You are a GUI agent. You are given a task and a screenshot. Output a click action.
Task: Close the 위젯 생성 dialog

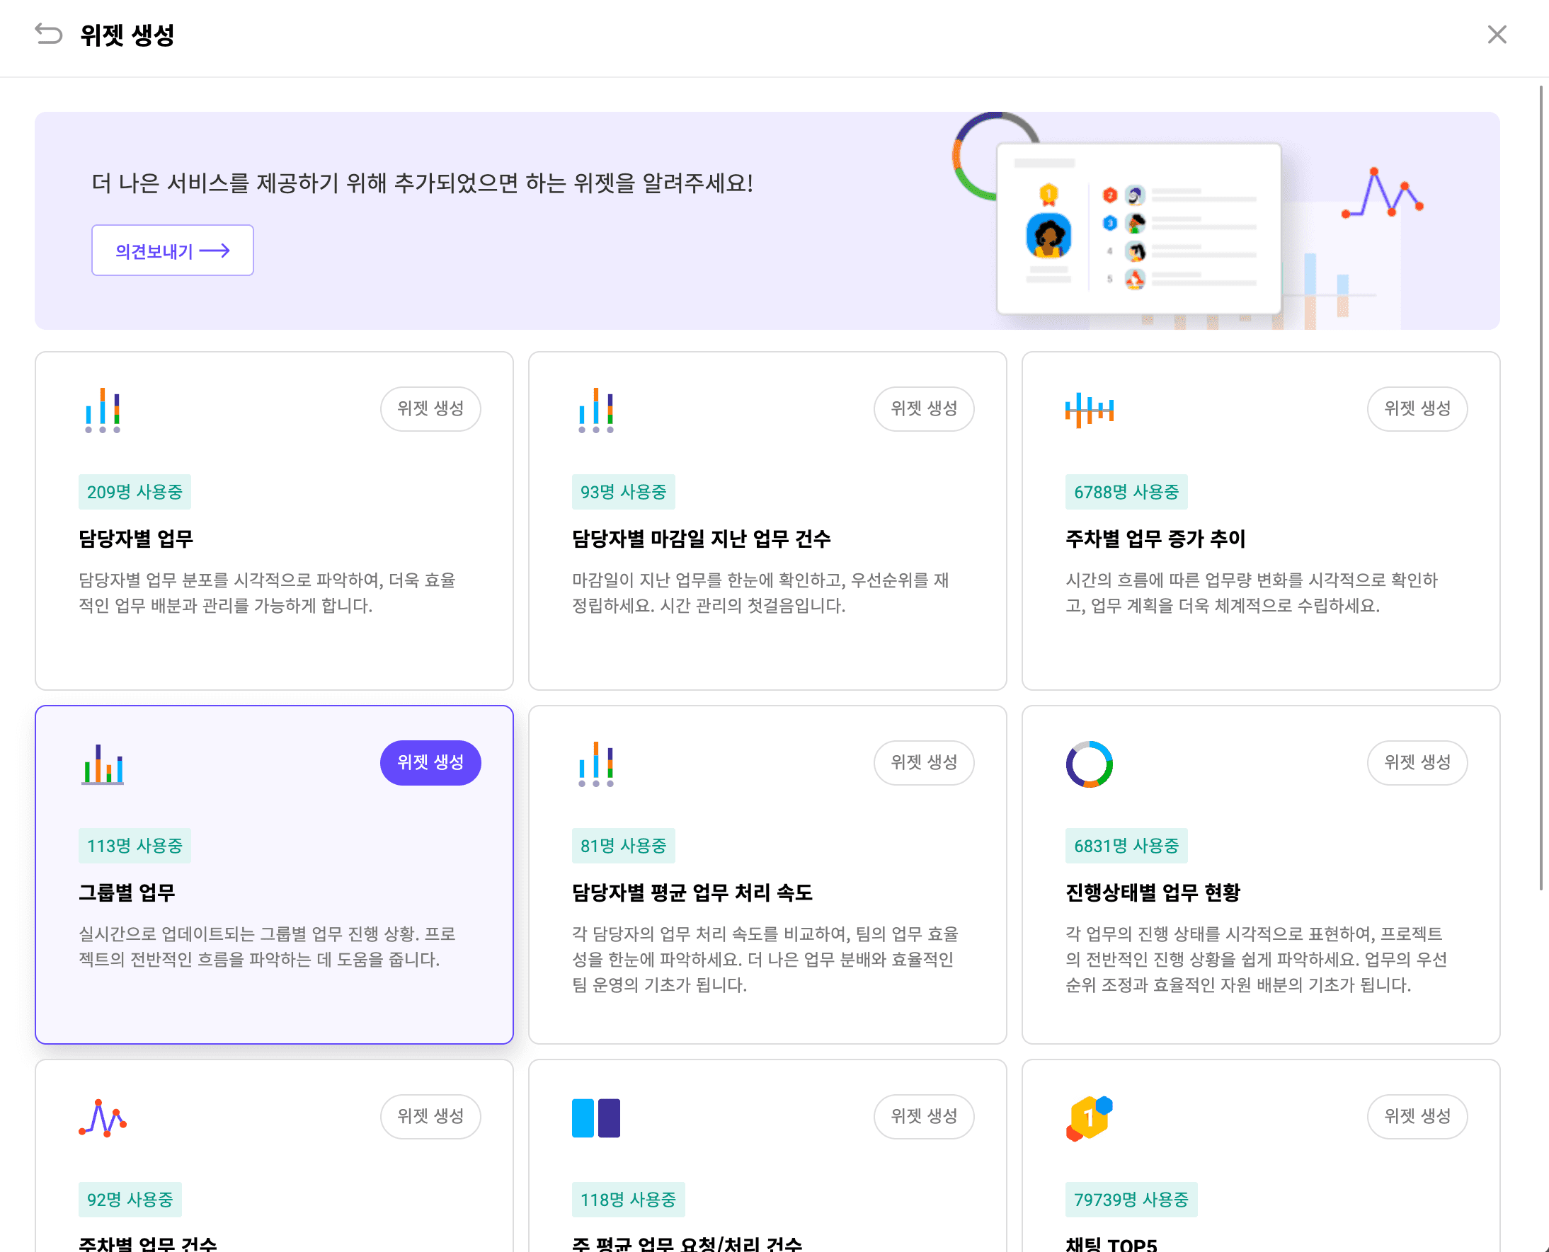click(1497, 34)
